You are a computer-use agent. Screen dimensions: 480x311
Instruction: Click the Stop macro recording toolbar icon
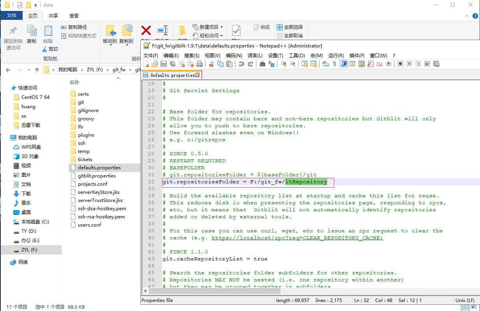pyautogui.click(x=409, y=64)
